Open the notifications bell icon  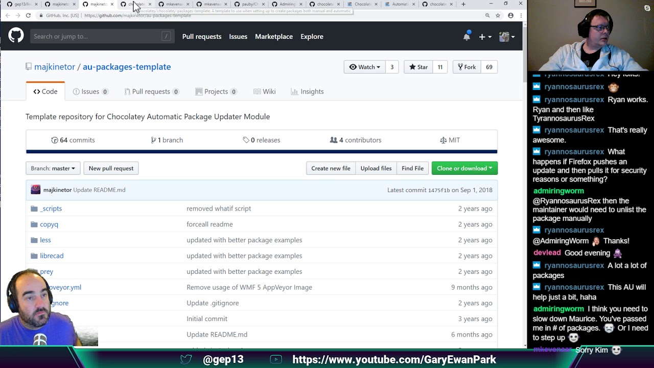(466, 36)
